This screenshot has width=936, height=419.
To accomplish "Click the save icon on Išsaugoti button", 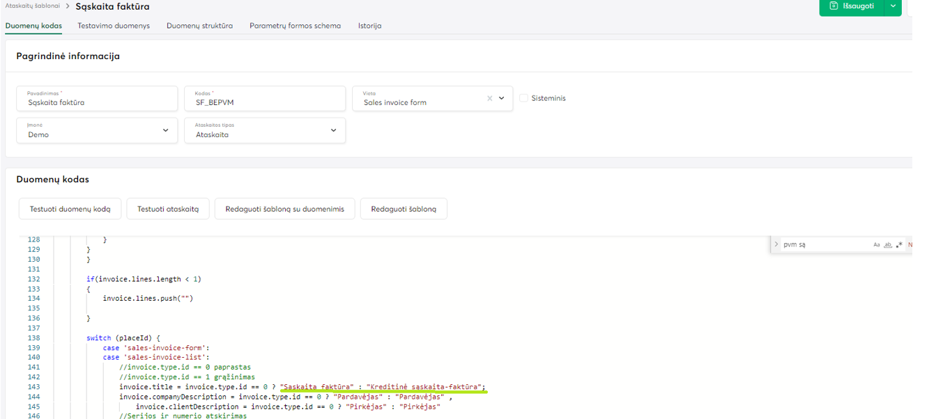I will point(833,6).
